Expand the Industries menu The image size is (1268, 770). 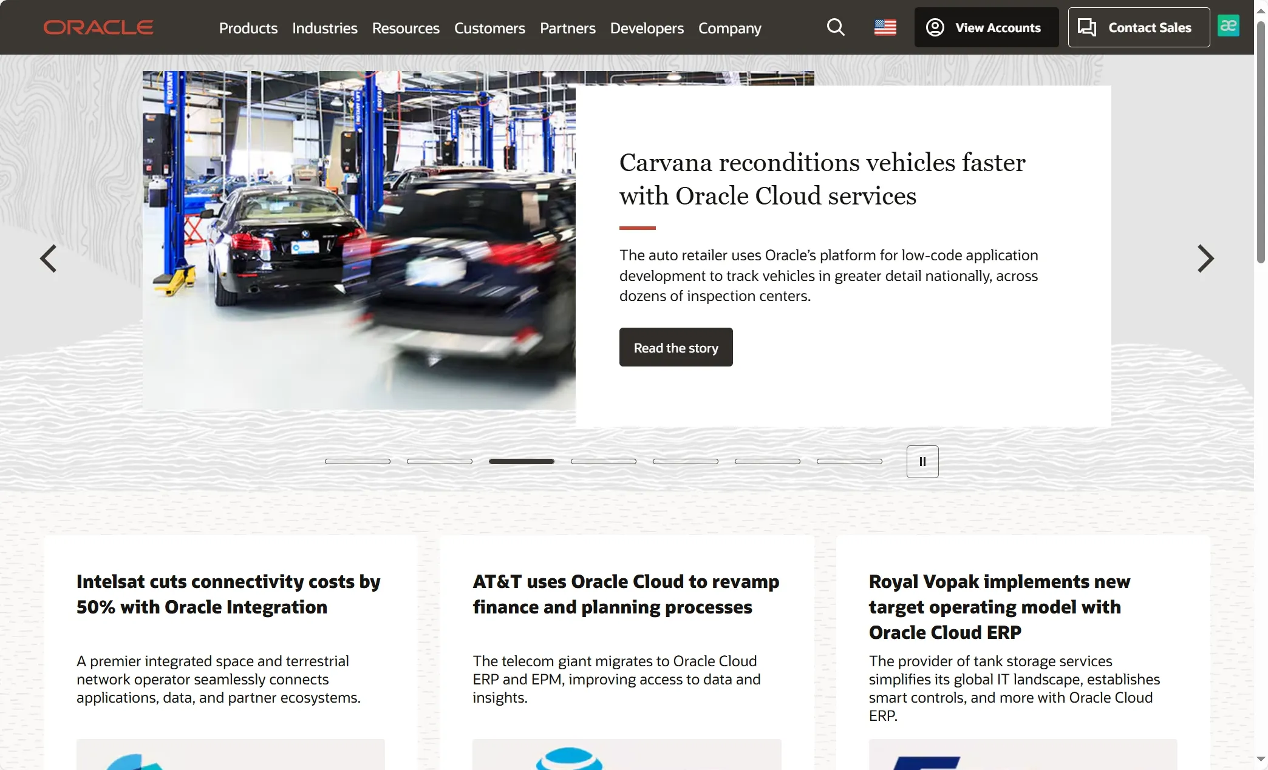(x=324, y=28)
